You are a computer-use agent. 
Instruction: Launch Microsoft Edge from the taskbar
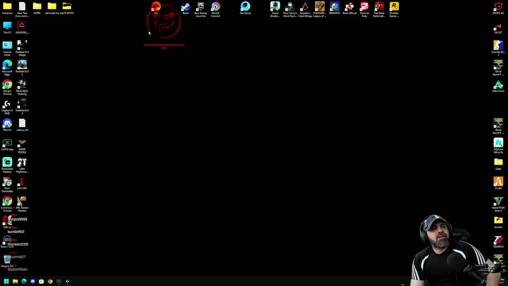[x=24, y=281]
